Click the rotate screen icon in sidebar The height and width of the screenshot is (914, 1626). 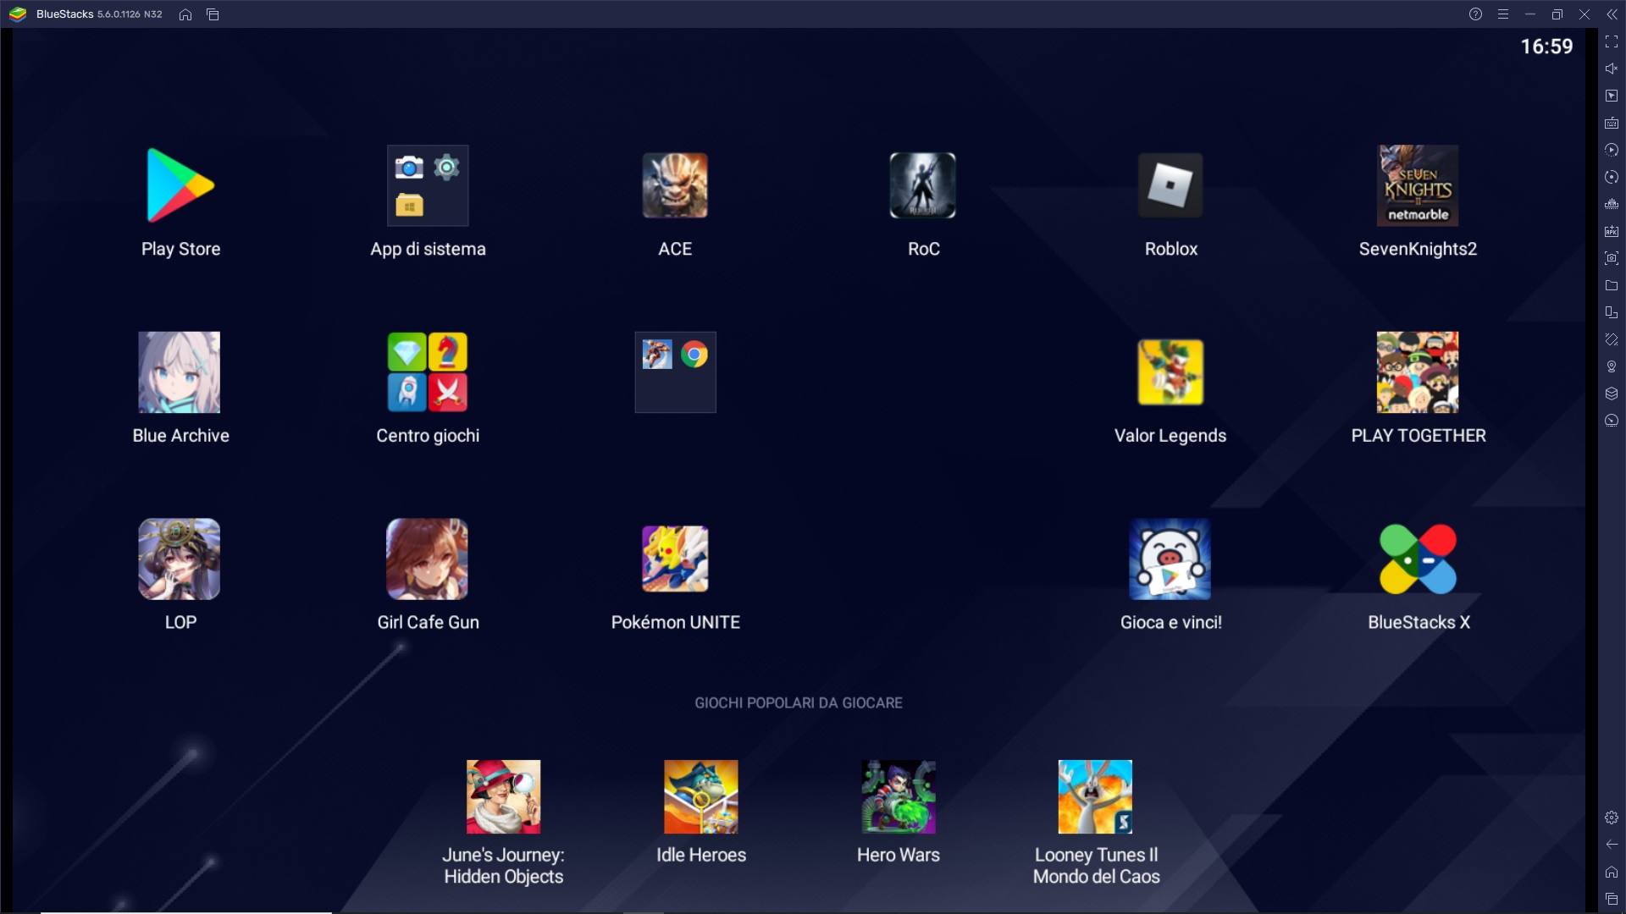(x=1612, y=312)
